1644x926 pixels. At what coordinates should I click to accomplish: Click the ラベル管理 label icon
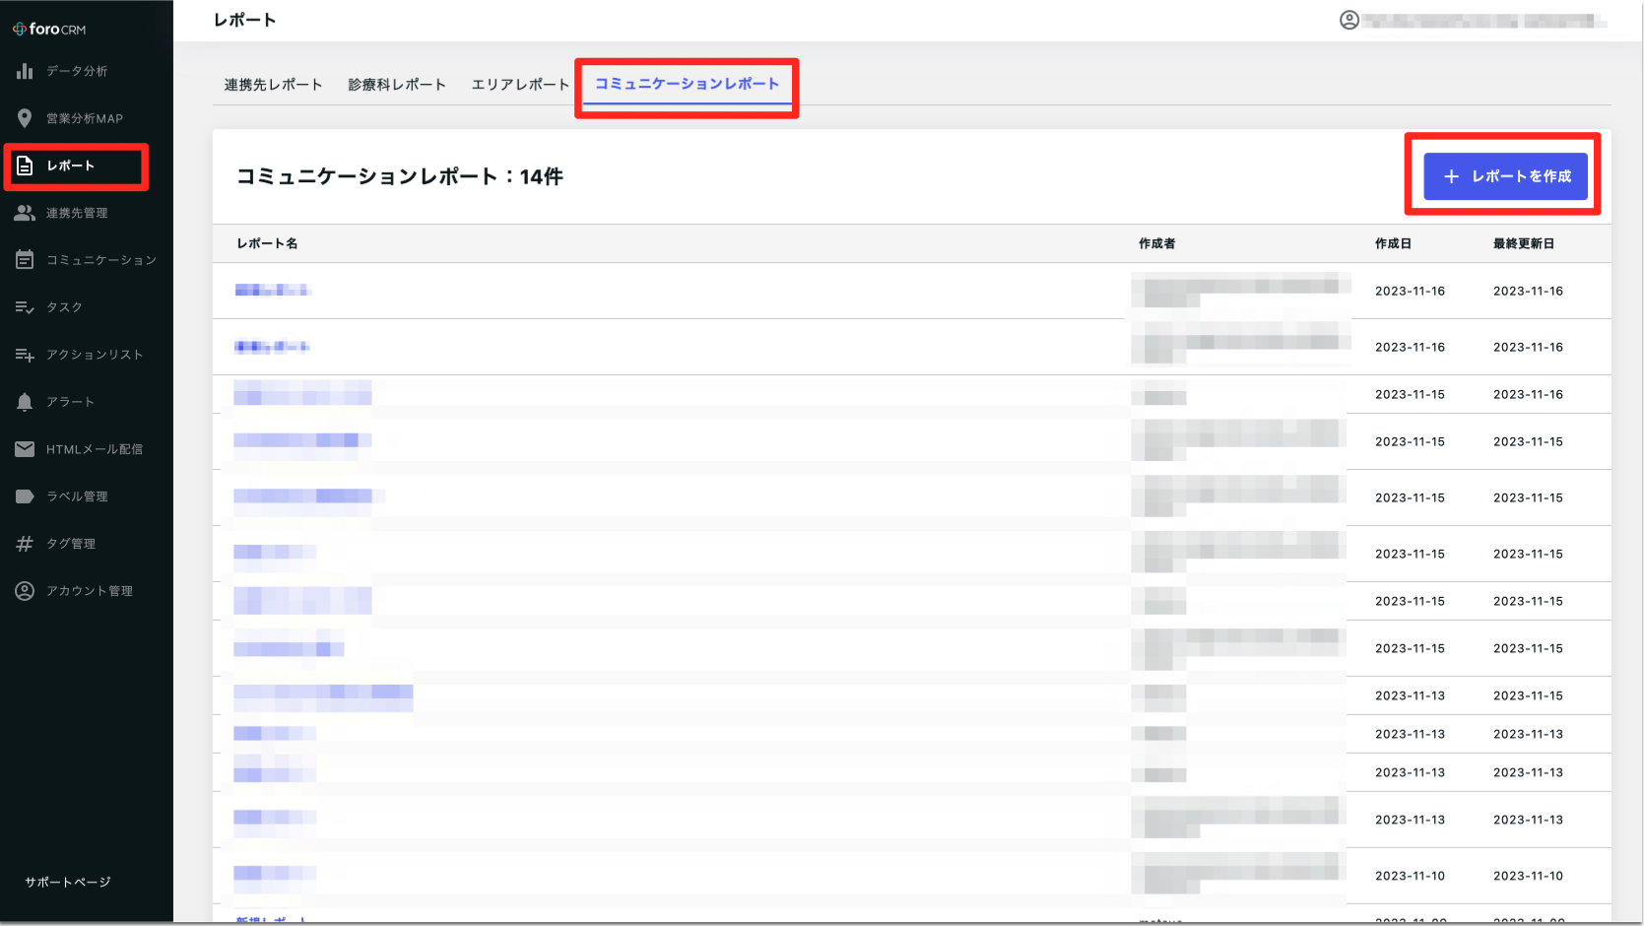25,496
